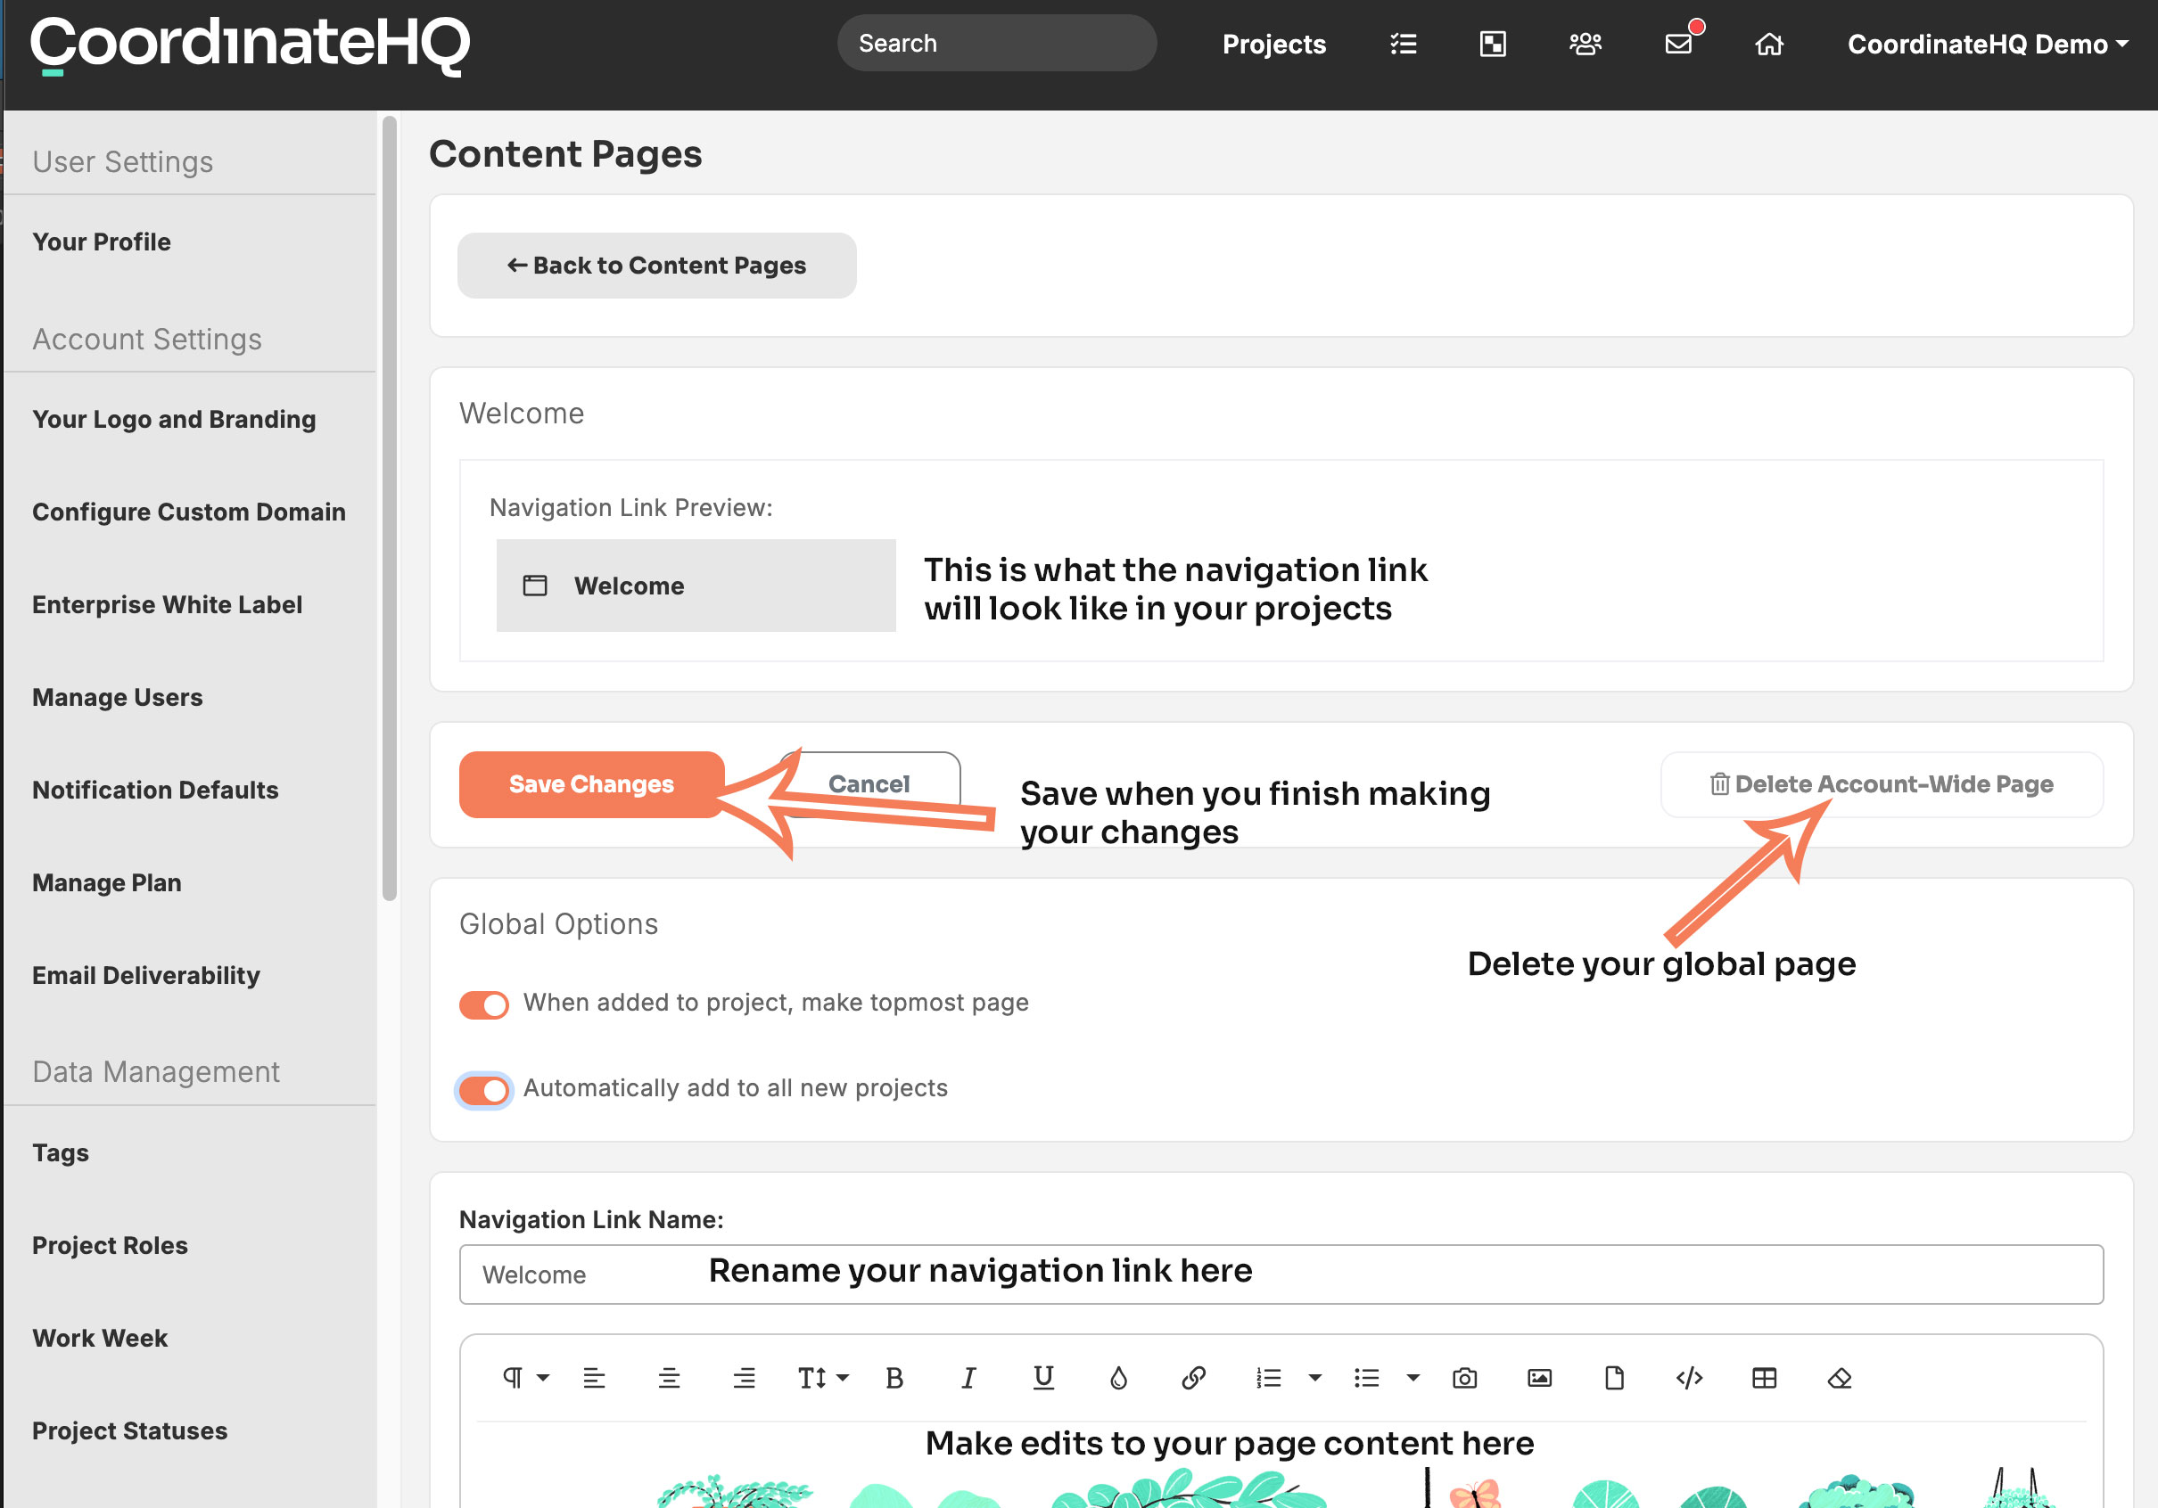Screen dimensions: 2158x1508
Task: Toggle underline formatting
Action: coord(1043,1377)
